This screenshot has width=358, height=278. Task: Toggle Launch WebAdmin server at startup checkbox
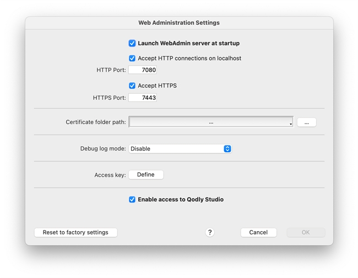click(132, 43)
